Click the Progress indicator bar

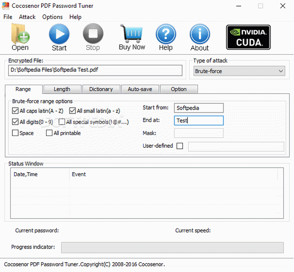pos(172,248)
